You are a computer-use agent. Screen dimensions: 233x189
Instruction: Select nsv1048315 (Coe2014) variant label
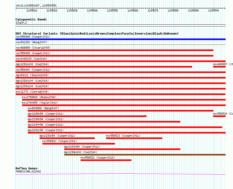point(31,59)
